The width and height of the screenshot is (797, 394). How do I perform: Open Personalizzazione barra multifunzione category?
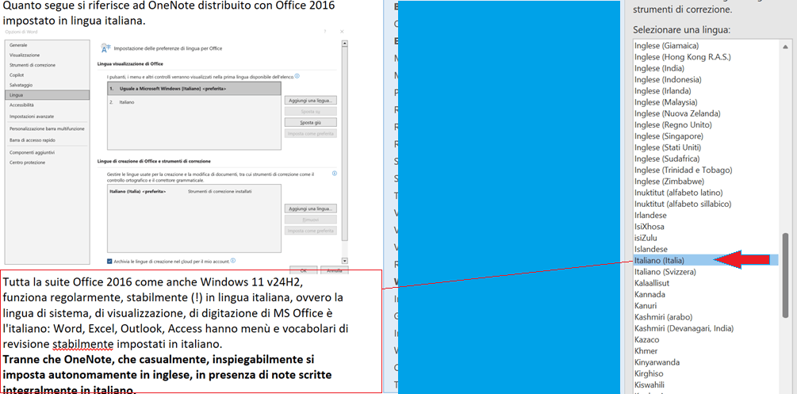pos(47,128)
